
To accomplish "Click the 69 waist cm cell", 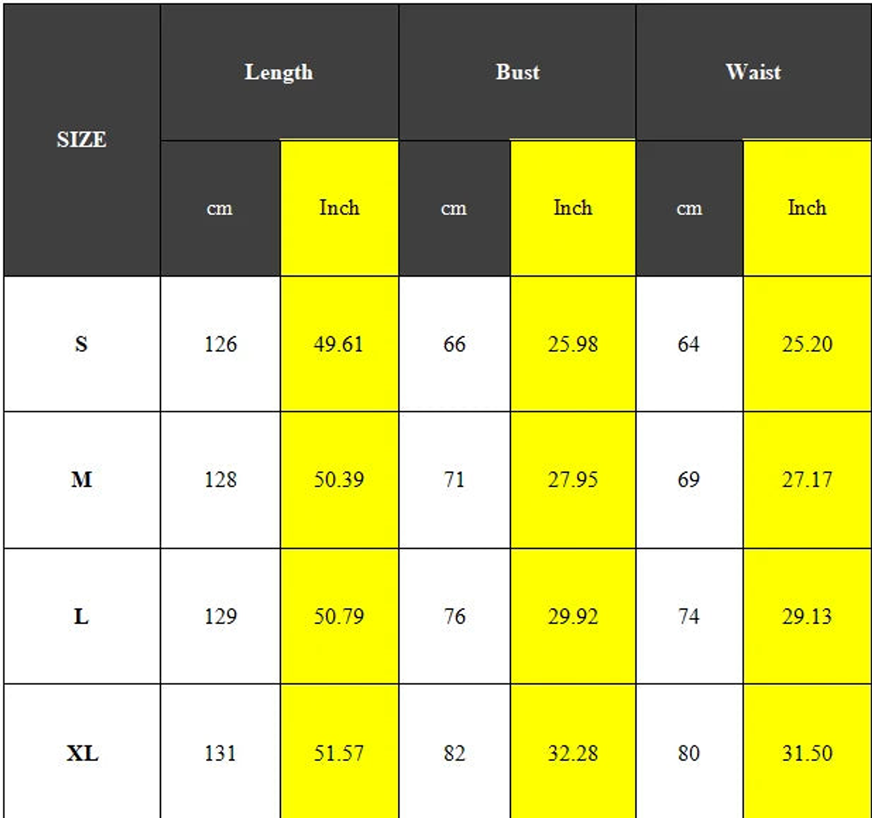I will pos(689,480).
